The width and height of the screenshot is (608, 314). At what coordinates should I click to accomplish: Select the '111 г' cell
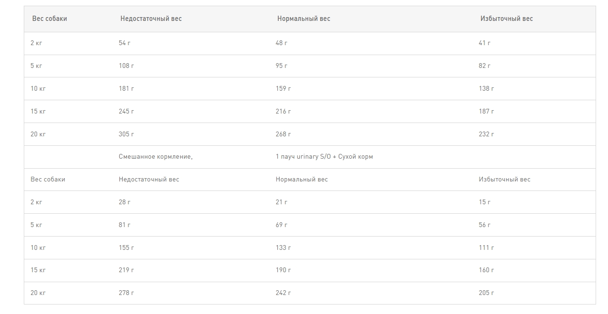(x=486, y=248)
